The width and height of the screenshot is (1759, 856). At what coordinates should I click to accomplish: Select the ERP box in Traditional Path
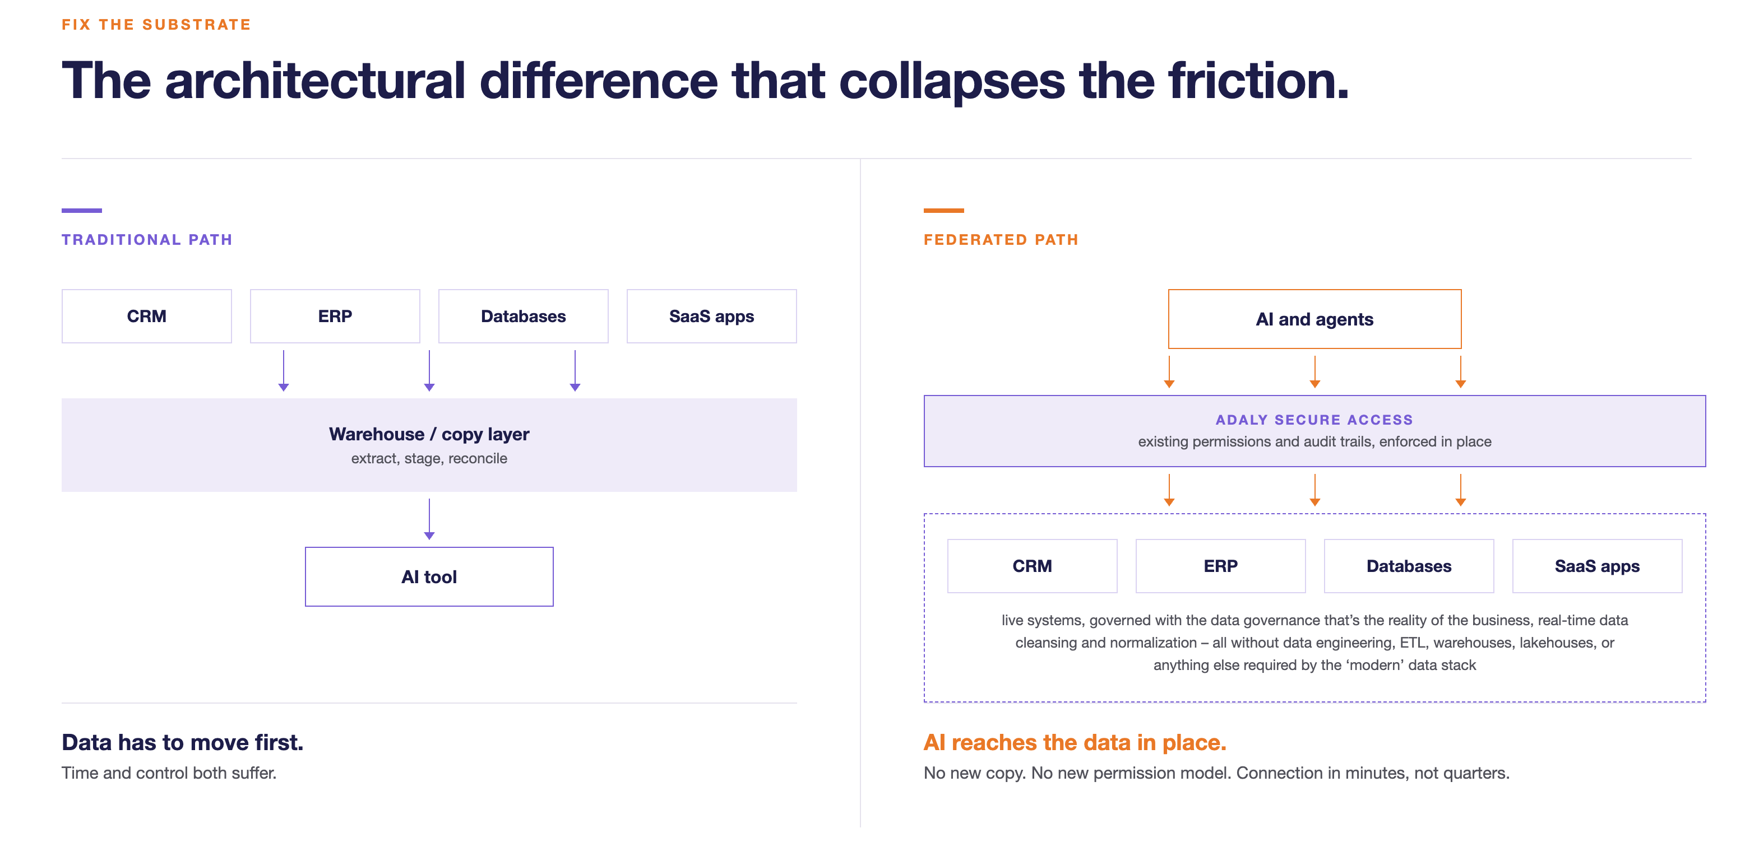(x=335, y=316)
